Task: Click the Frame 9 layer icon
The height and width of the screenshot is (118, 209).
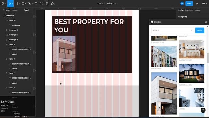Action: [7, 45]
